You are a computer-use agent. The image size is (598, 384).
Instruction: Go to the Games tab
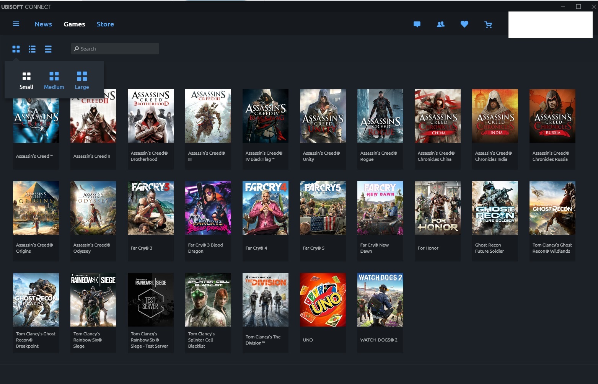(x=74, y=24)
